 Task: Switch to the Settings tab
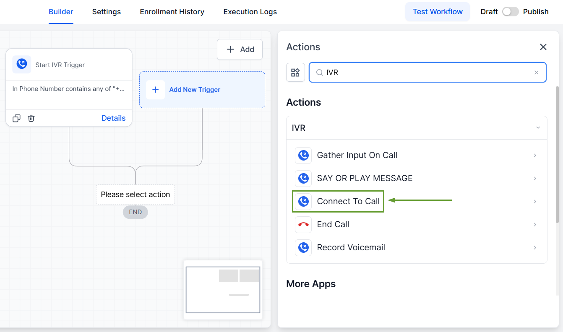click(x=107, y=12)
